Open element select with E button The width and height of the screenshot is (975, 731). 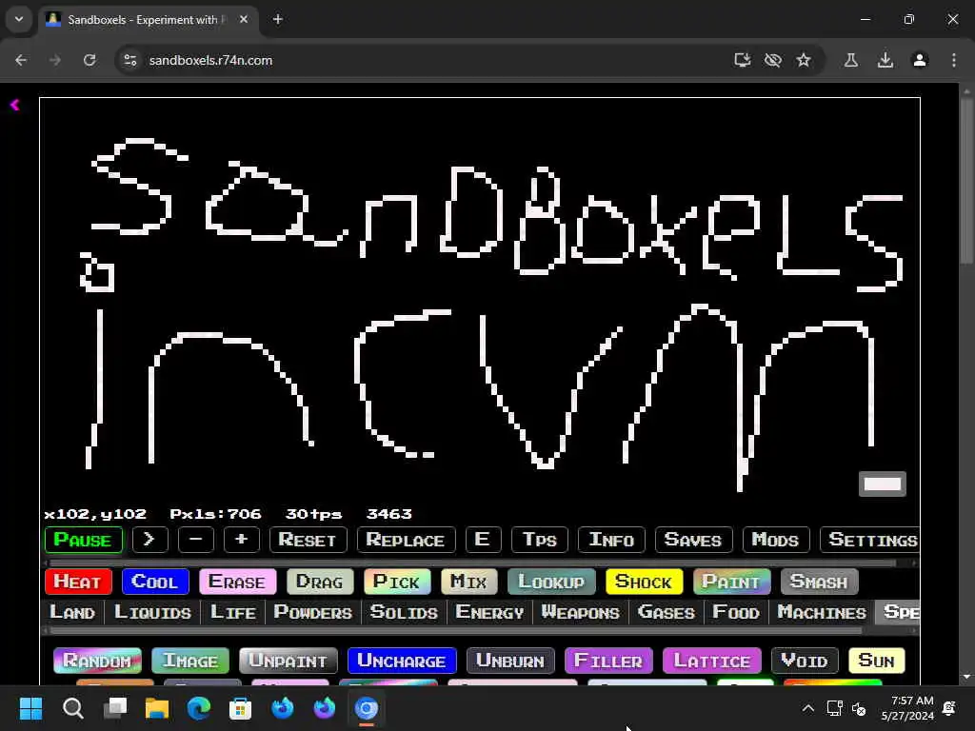[x=483, y=540]
